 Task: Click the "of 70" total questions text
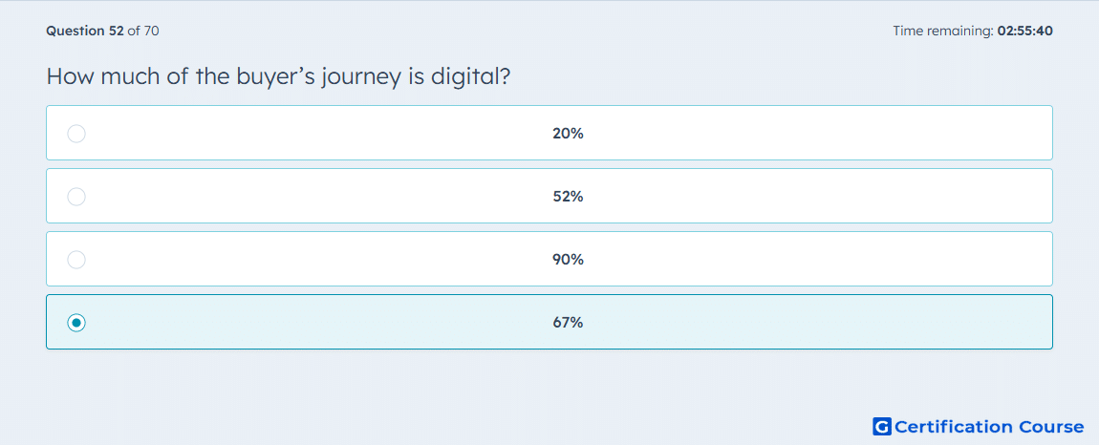143,31
